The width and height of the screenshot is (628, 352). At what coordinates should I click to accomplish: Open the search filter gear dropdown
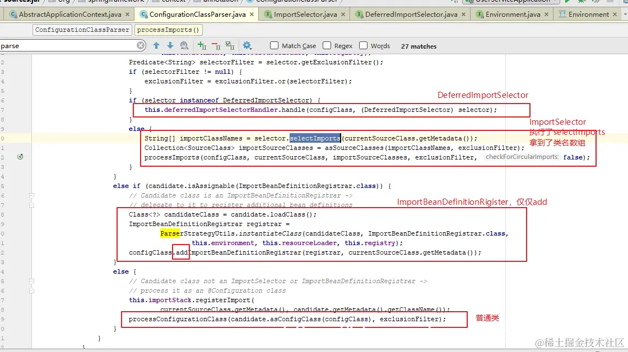click(x=247, y=45)
